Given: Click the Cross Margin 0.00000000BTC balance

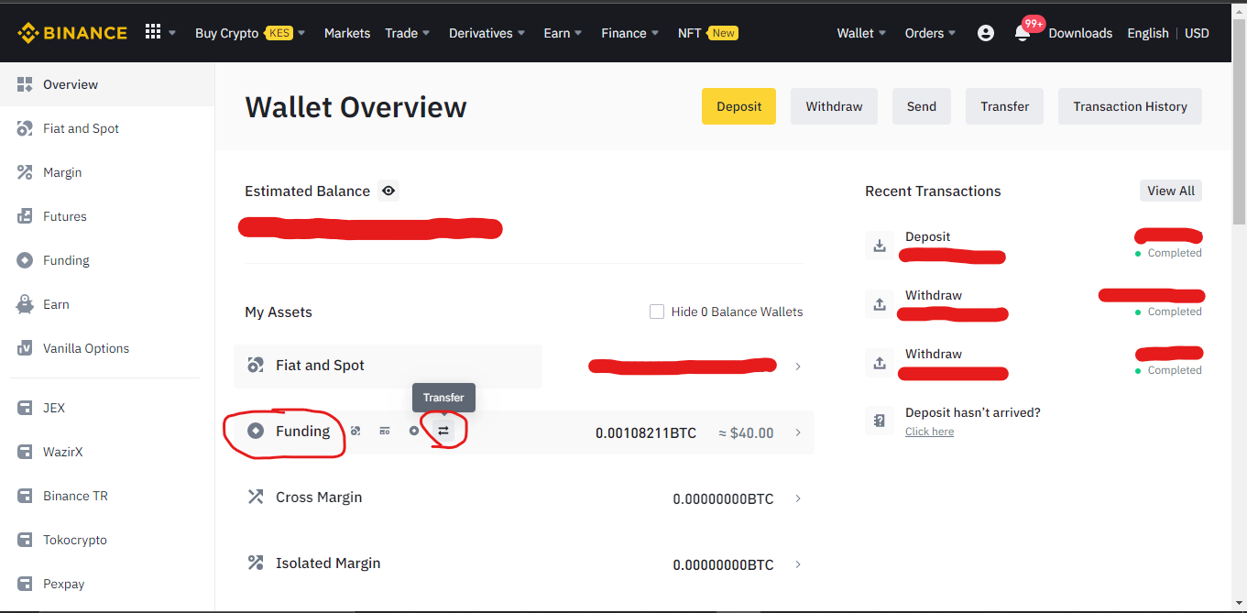Looking at the screenshot, I should pos(723,498).
